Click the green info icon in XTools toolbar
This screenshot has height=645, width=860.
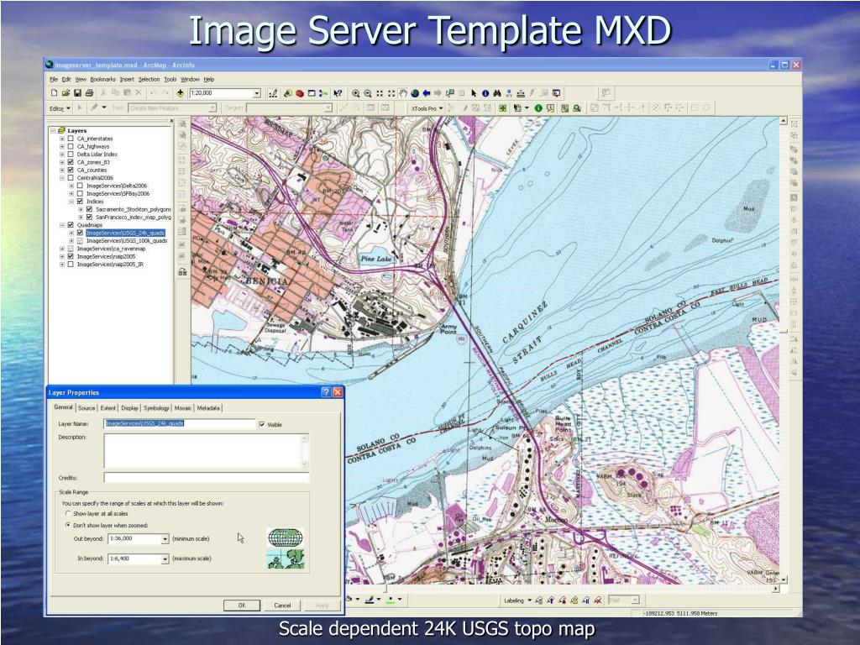pyautogui.click(x=538, y=108)
